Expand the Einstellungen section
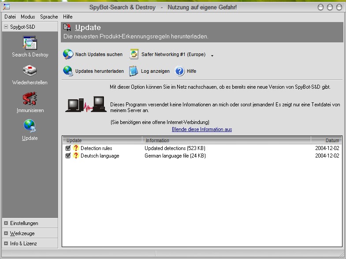This screenshot has height=259, width=346. [x=6, y=223]
